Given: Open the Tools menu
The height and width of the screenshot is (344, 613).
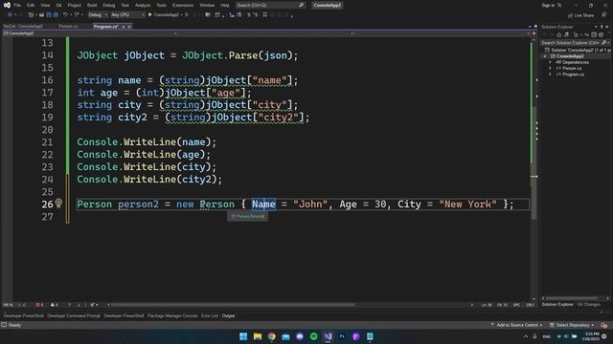Looking at the screenshot, I should point(161,6).
